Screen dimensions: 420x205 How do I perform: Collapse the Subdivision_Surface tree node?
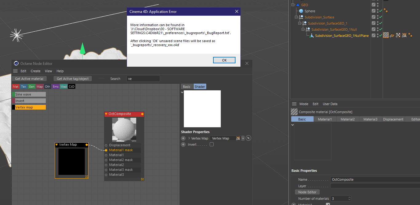coord(296,17)
